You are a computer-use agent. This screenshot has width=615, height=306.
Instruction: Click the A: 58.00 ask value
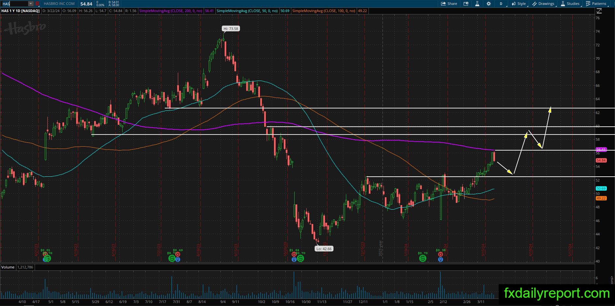coord(114,5)
